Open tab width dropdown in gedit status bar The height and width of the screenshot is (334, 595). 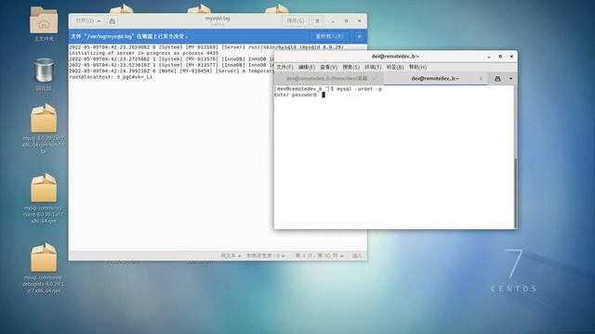pos(266,256)
